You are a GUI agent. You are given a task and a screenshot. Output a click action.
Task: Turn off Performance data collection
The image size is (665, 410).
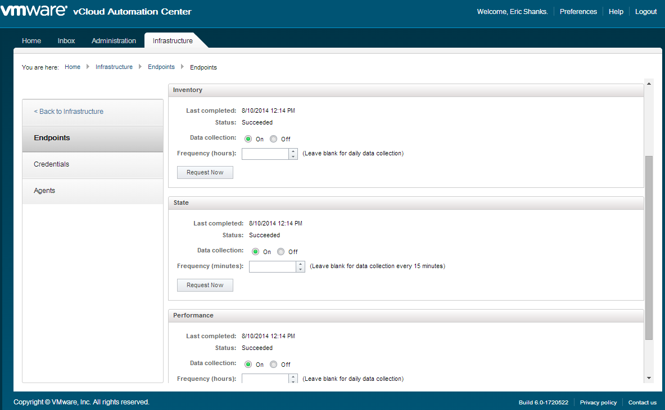pos(274,365)
